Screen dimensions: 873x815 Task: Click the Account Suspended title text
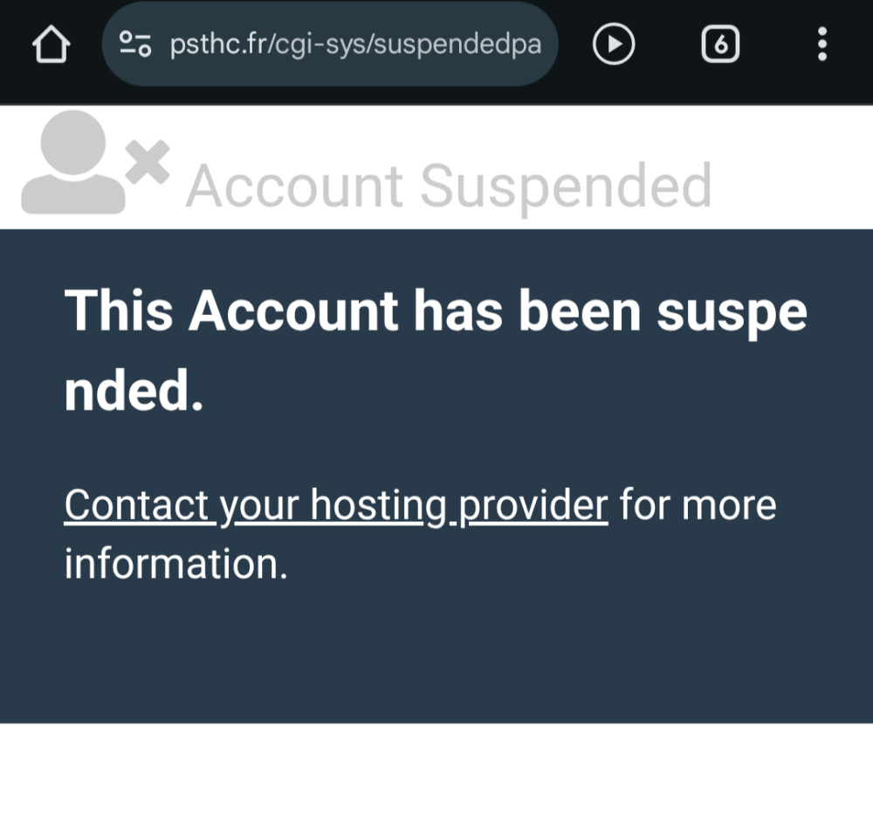pyautogui.click(x=449, y=187)
